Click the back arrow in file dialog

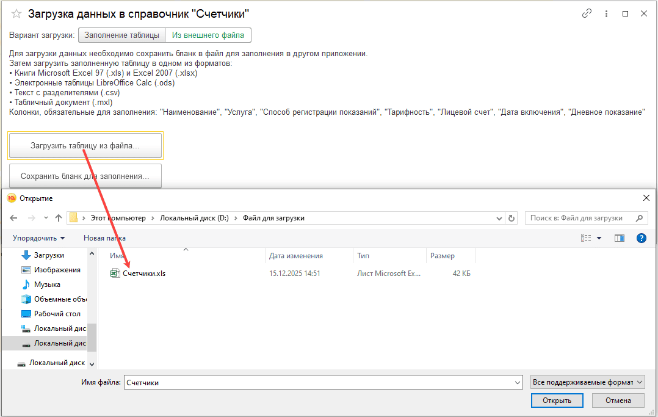(x=14, y=218)
